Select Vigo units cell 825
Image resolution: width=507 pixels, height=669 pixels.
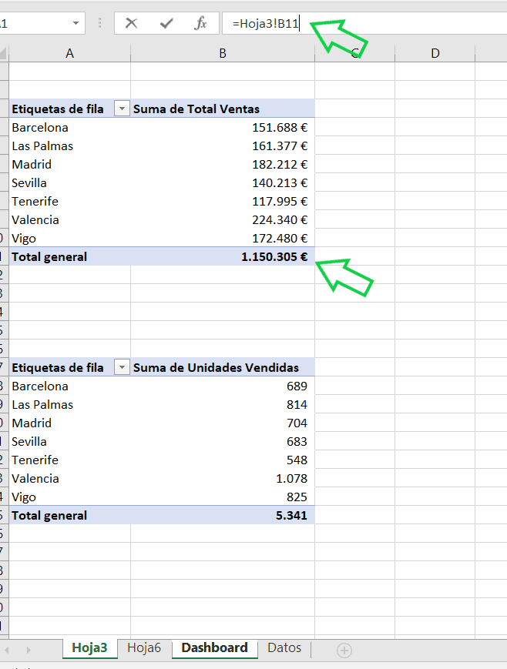(x=223, y=497)
